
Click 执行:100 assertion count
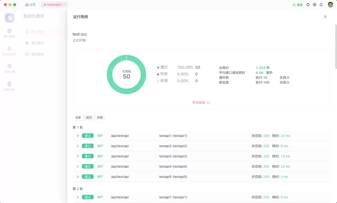tap(262, 83)
